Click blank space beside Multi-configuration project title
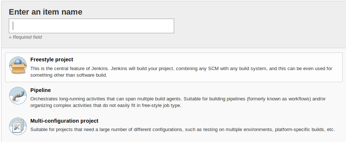This screenshot has width=346, height=142. coord(210,121)
